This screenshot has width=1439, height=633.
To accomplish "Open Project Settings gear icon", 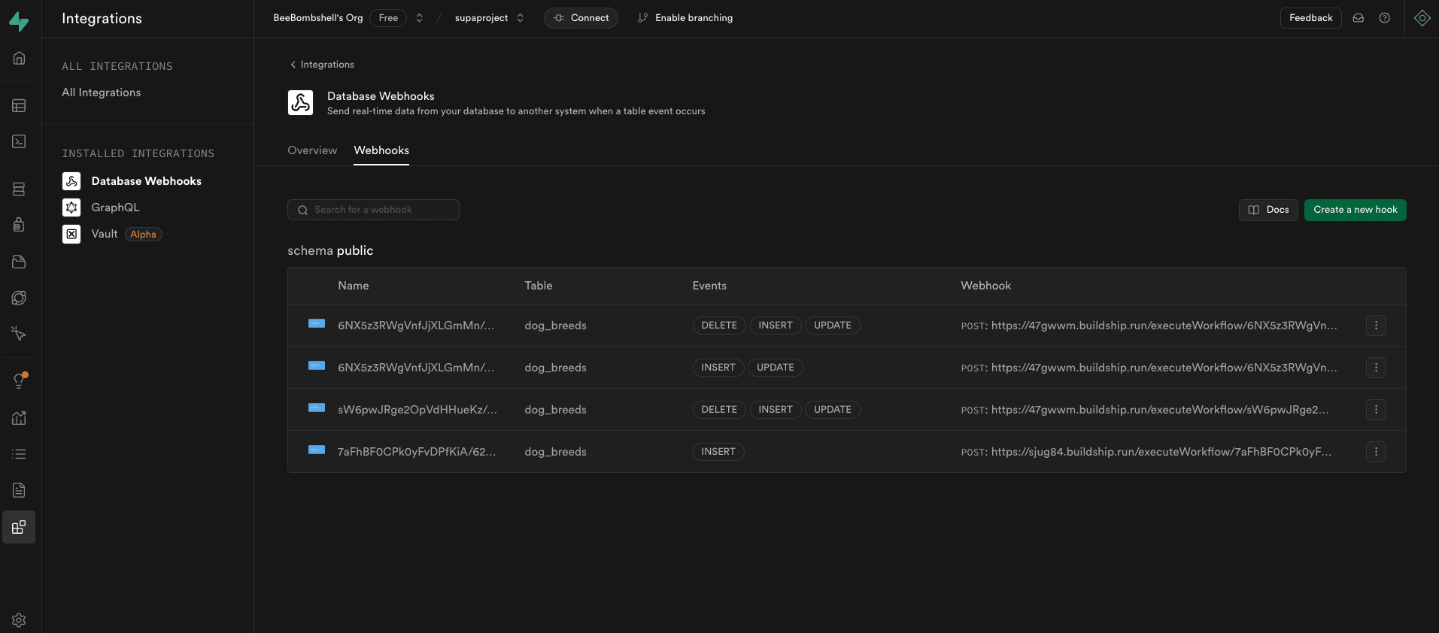I will click(x=20, y=620).
